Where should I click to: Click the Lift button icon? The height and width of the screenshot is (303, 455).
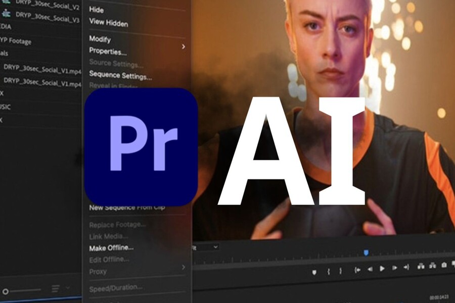coord(421,266)
